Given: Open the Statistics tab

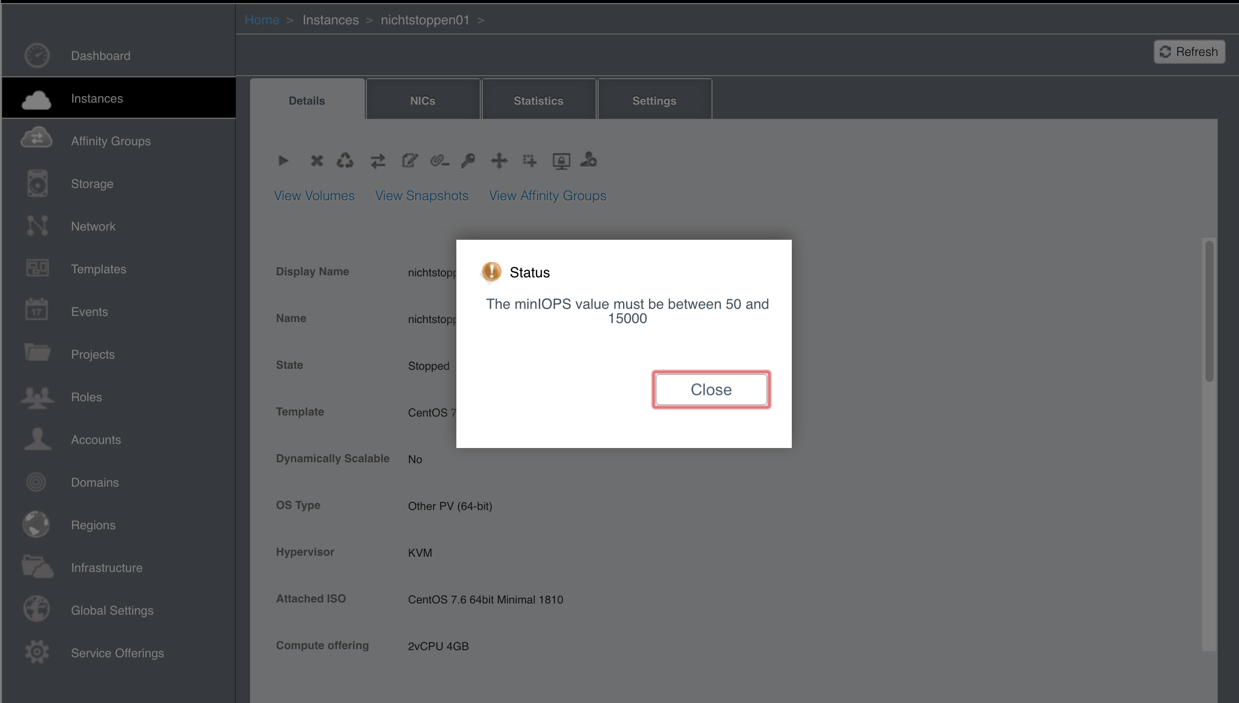Looking at the screenshot, I should [x=539, y=100].
